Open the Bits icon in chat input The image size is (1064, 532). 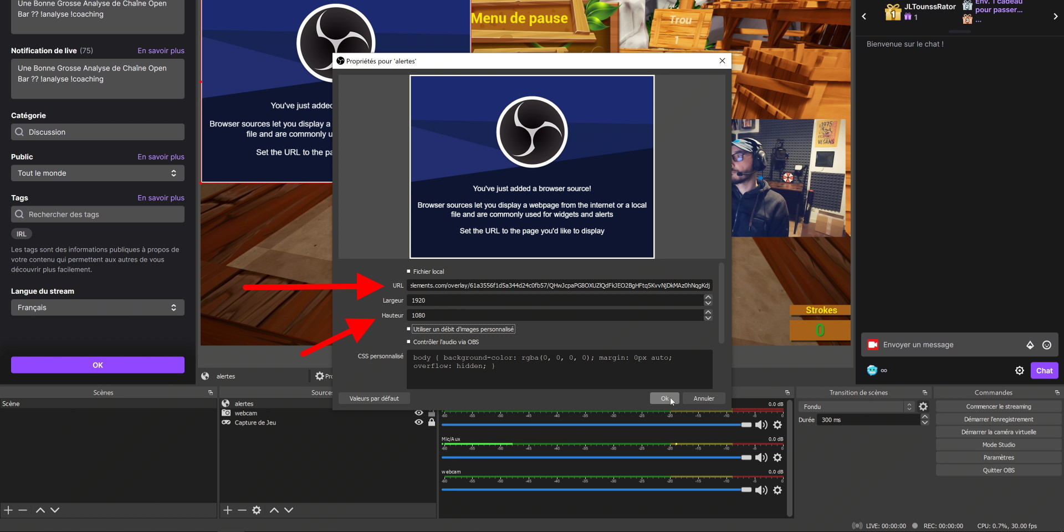pyautogui.click(x=1030, y=345)
